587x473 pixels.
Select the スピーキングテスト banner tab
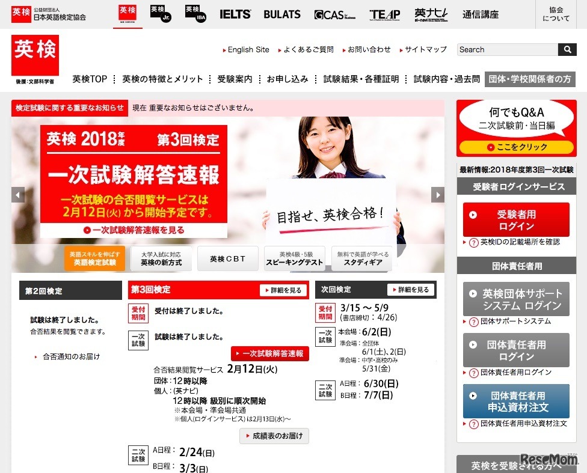[x=294, y=258]
